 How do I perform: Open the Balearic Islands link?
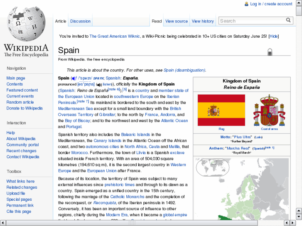click(135, 134)
